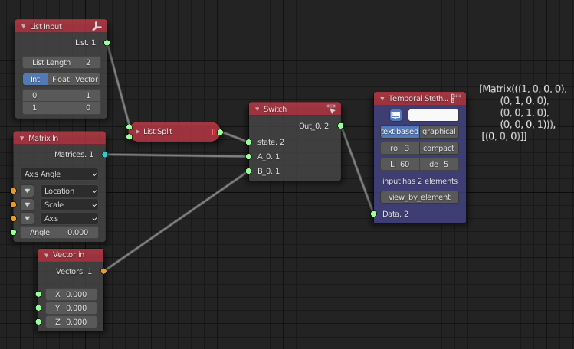Click the white color field in Stethoscope
Screen dimensions: 574x349
click(x=433, y=116)
